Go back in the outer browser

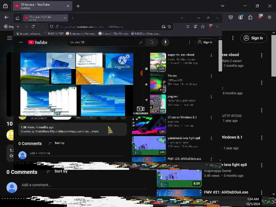pyautogui.click(x=6, y=17)
